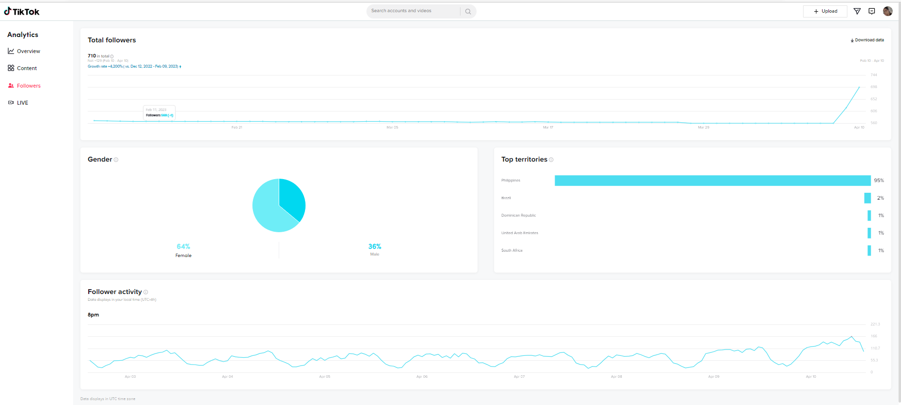This screenshot has width=901, height=405.
Task: Click the Top territories info icon
Action: (551, 160)
